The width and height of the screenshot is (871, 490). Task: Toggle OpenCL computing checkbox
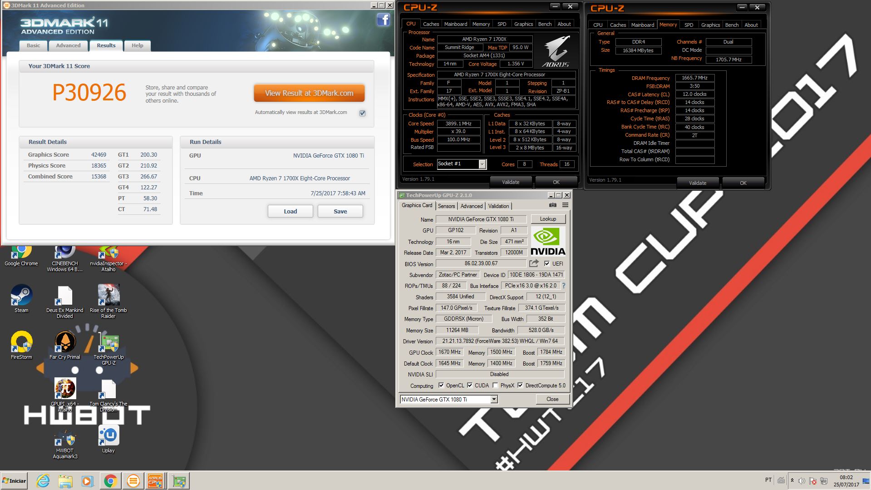[x=441, y=385]
